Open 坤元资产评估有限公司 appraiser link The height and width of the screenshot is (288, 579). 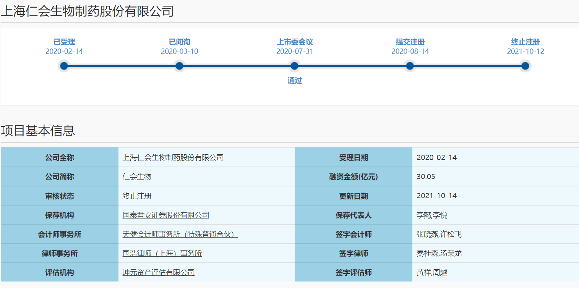pyautogui.click(x=159, y=272)
